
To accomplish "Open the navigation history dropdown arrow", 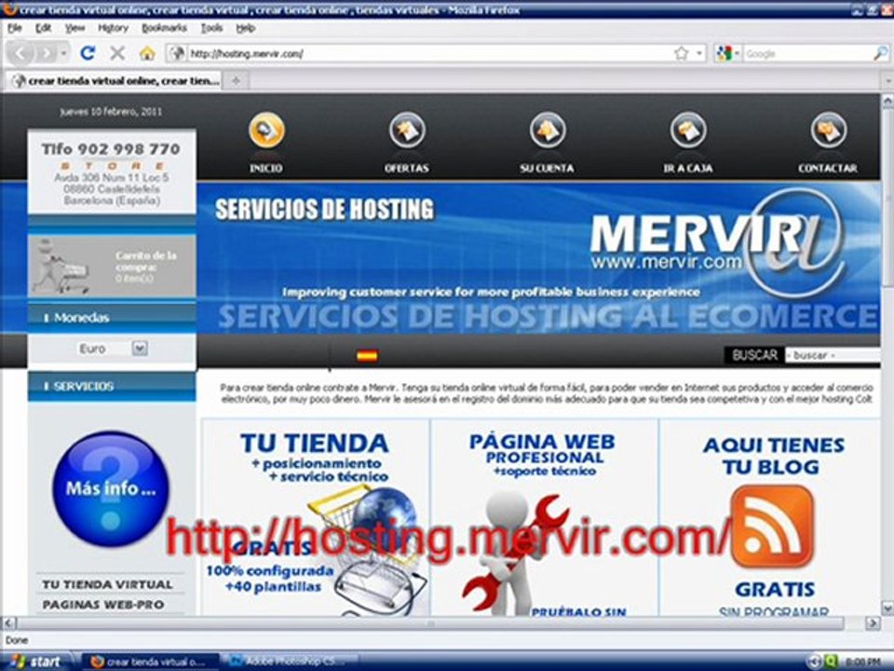I will 64,54.
